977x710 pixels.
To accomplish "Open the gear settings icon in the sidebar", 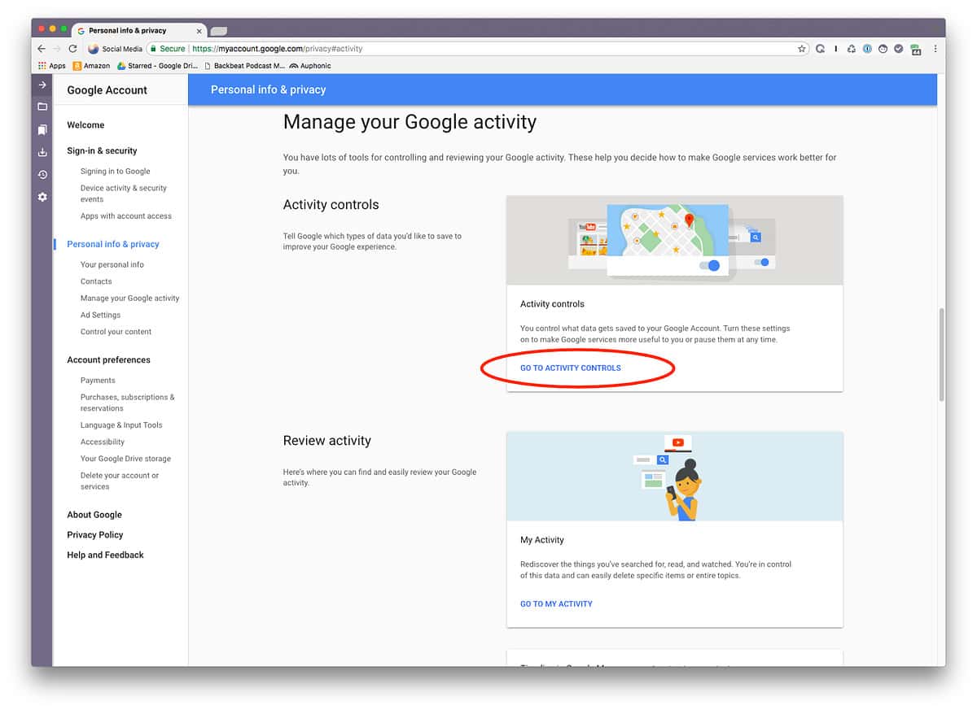I will point(42,197).
